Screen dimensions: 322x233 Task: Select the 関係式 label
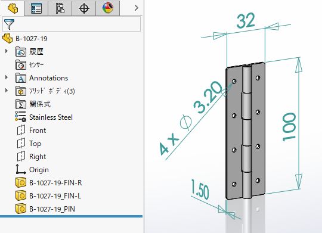(40, 104)
